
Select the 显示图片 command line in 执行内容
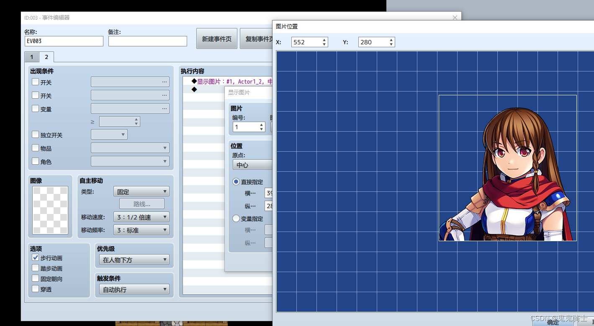tap(228, 81)
